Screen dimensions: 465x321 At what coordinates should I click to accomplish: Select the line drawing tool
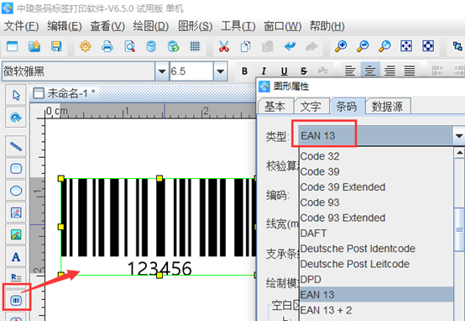(16, 146)
